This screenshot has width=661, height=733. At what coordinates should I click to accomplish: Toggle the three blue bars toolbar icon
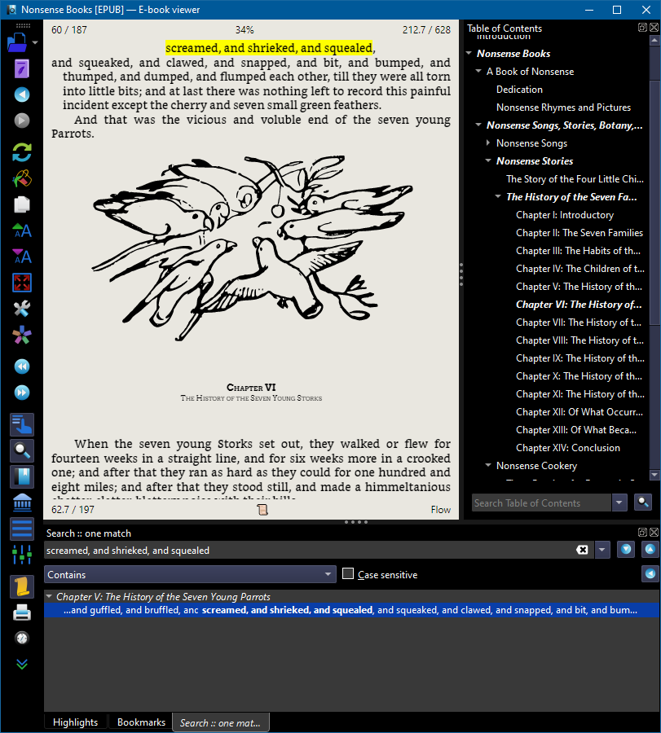[x=21, y=529]
